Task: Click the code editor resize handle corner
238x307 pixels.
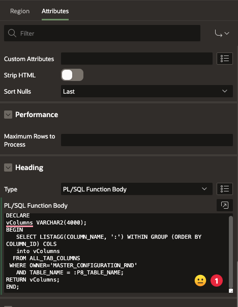Action: pos(231,291)
